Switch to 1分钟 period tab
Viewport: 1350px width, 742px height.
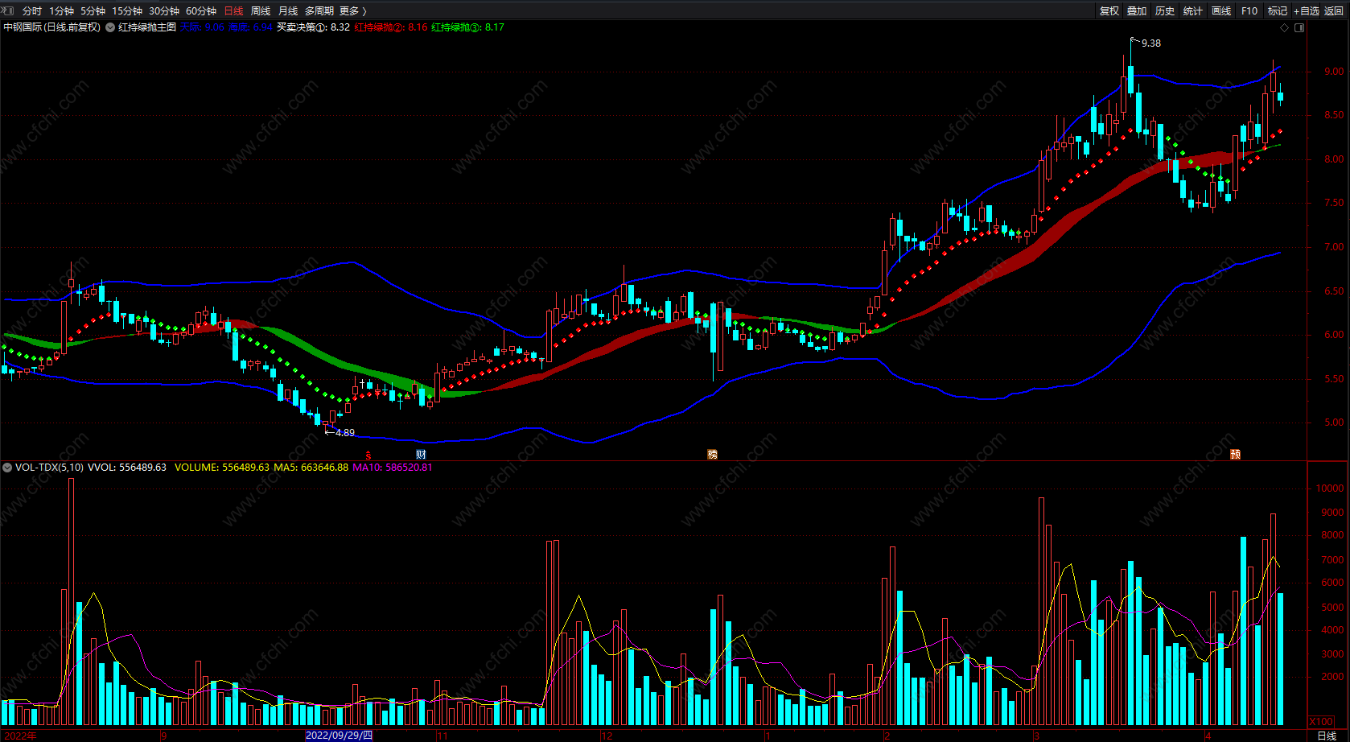(61, 10)
